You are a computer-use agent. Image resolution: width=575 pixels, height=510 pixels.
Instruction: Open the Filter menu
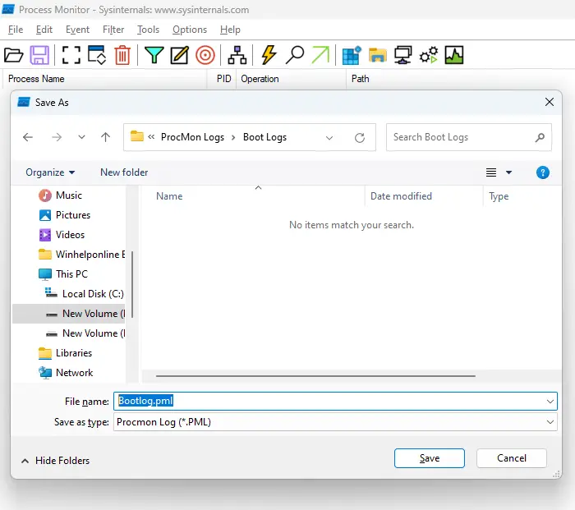pyautogui.click(x=113, y=30)
